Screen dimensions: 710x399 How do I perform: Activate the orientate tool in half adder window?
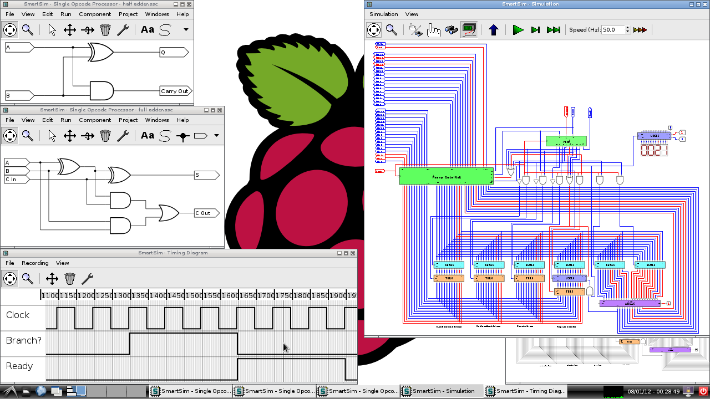(x=88, y=29)
